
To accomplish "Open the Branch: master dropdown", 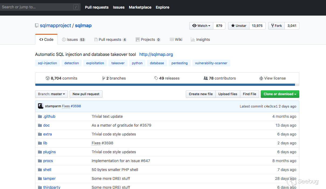I will tap(52, 94).
